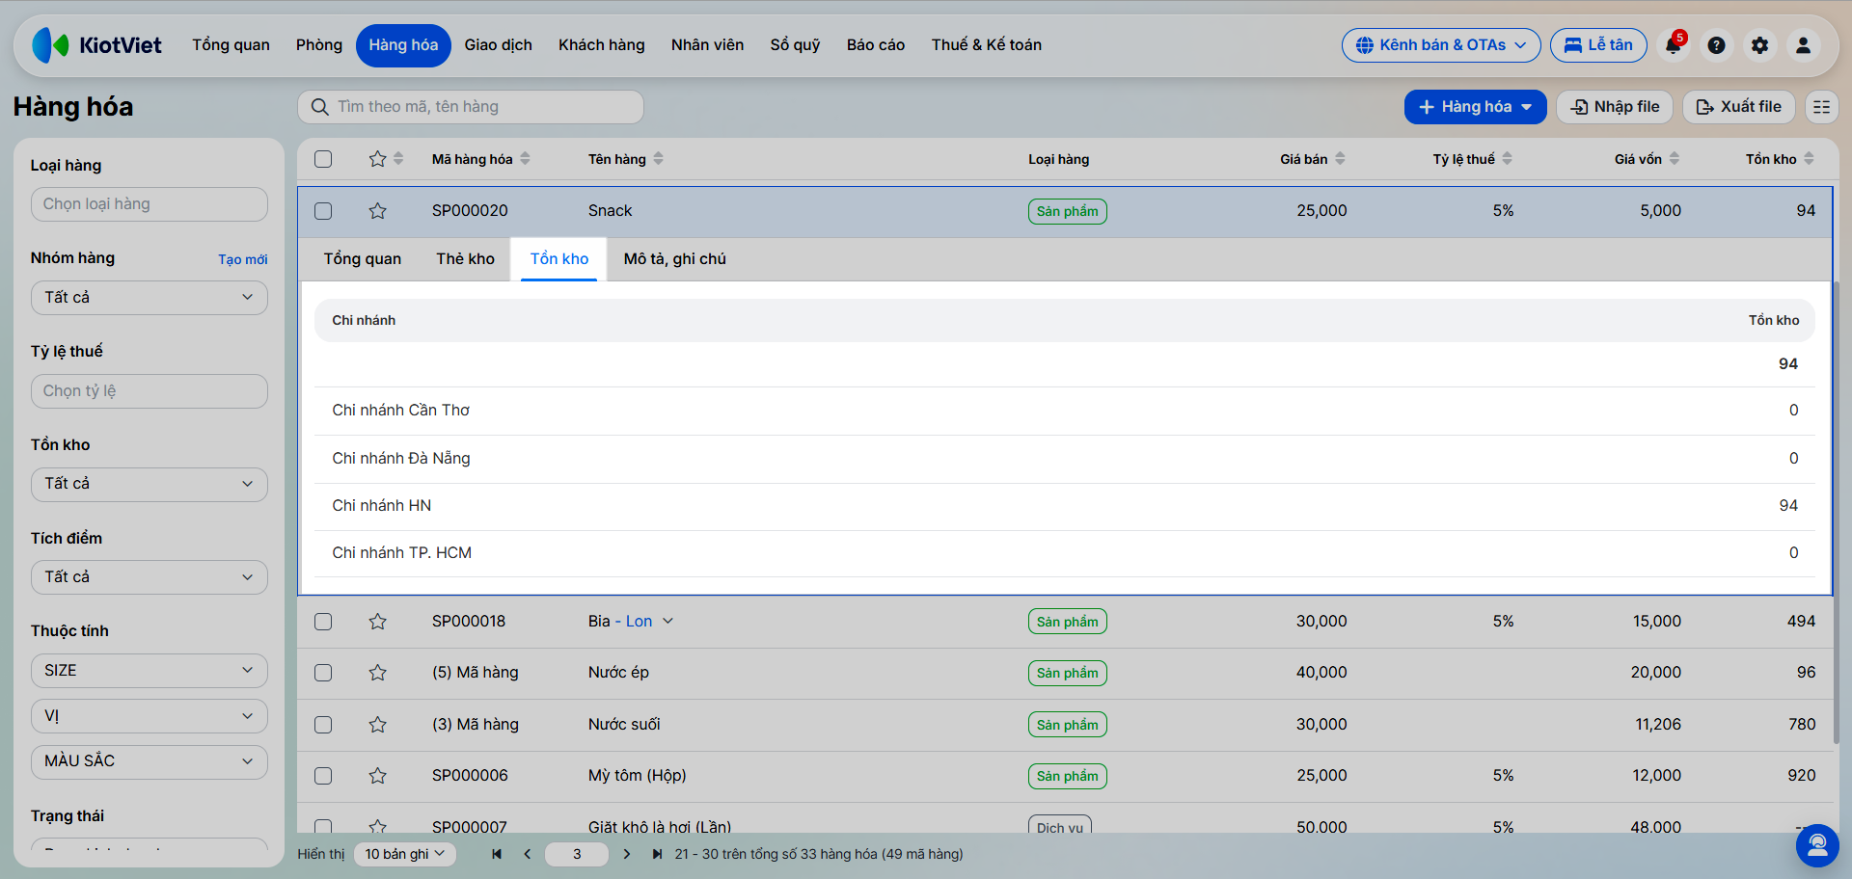Viewport: 1852px width, 879px height.
Task: Click the search magnifier icon
Action: 320,107
